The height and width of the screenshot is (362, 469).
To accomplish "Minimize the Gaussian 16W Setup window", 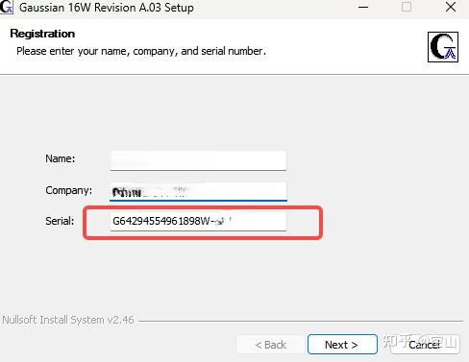I will click(x=363, y=7).
